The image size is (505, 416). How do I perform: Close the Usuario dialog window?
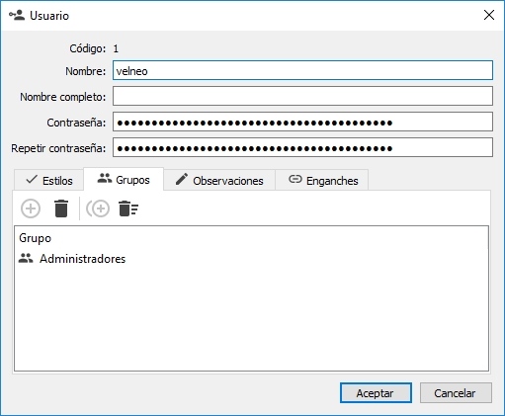pyautogui.click(x=489, y=15)
